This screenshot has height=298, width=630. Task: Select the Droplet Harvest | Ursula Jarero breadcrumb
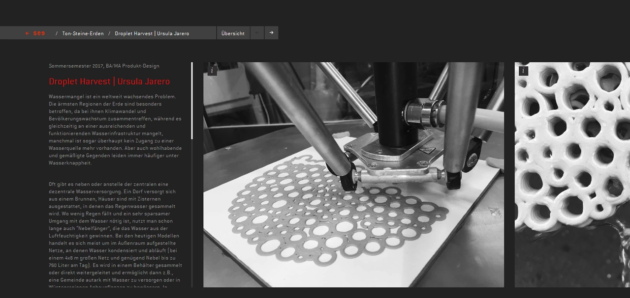coord(152,33)
